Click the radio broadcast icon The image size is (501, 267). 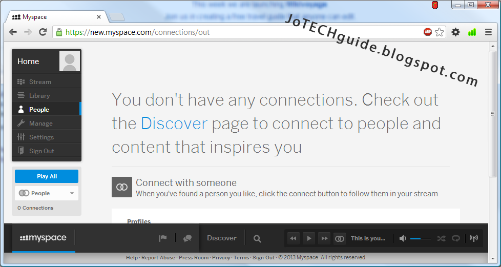(x=474, y=238)
